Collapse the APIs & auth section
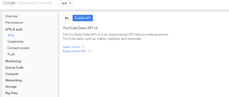This screenshot has height=97, width=229. [14, 29]
